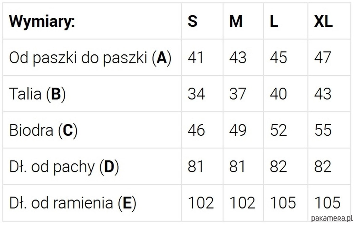Image resolution: width=356 pixels, height=225 pixels.
Task: Click Biodra value 46 for size S
Action: coord(196,130)
